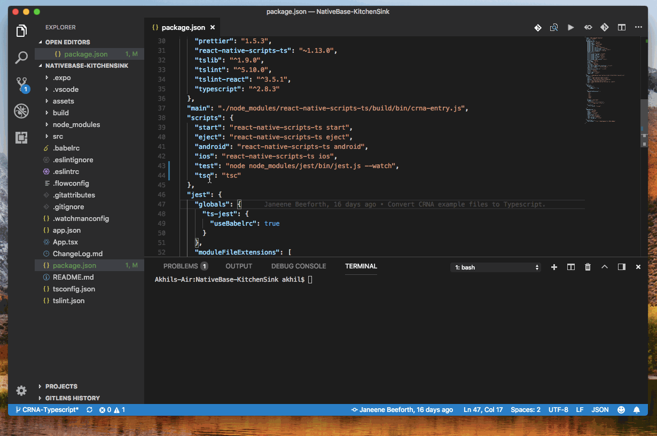This screenshot has width=657, height=436.
Task: Expand the .vscode folder
Action: click(89, 89)
